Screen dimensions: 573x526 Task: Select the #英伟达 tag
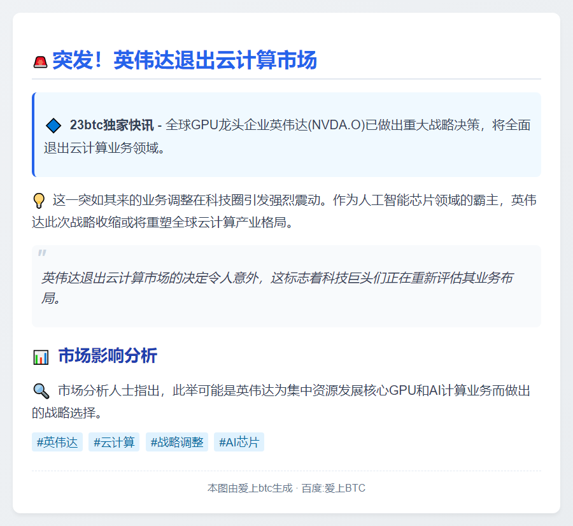tap(57, 442)
